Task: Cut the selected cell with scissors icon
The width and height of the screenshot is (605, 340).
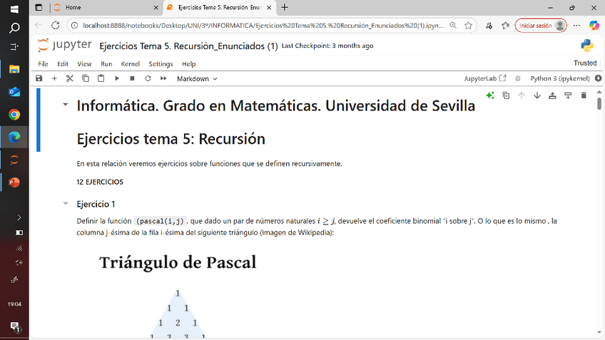Action: [x=69, y=78]
